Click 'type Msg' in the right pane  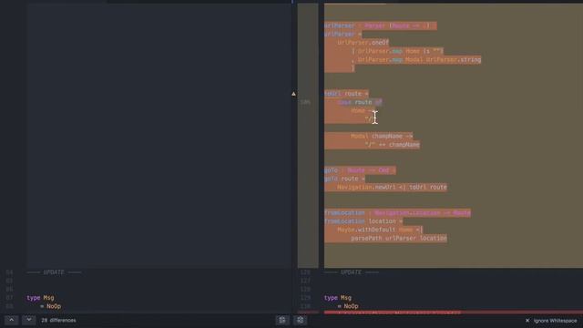coord(338,298)
